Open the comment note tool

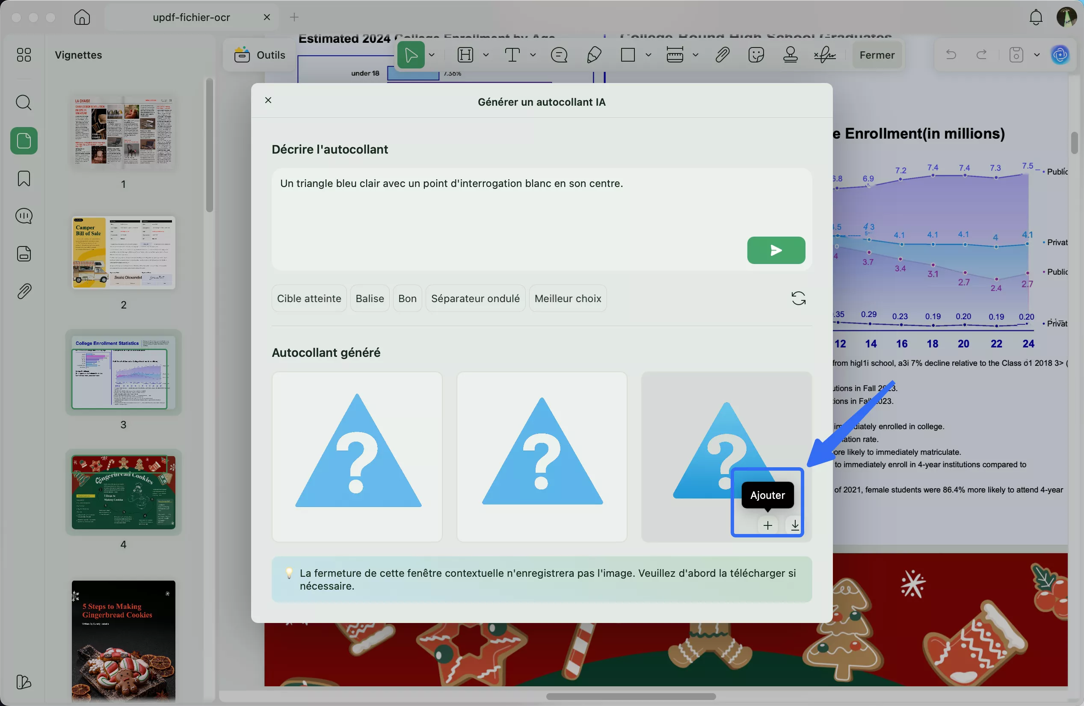pos(559,55)
